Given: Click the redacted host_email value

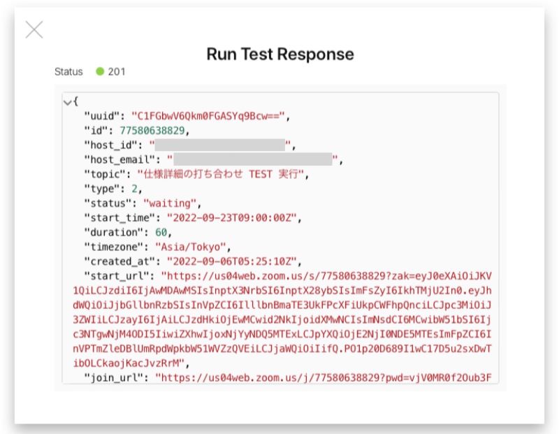Looking at the screenshot, I should point(253,159).
